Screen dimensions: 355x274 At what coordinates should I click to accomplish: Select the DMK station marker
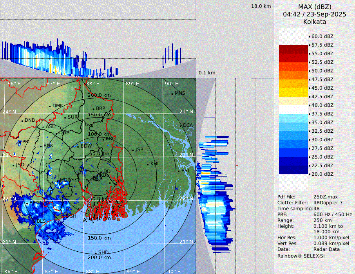[50, 106]
